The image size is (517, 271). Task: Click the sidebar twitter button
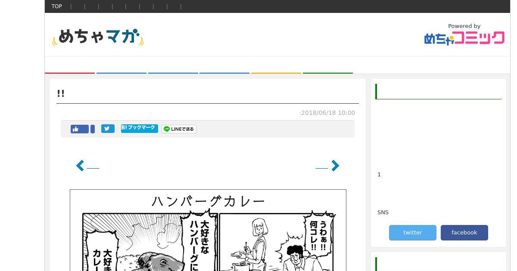click(413, 233)
